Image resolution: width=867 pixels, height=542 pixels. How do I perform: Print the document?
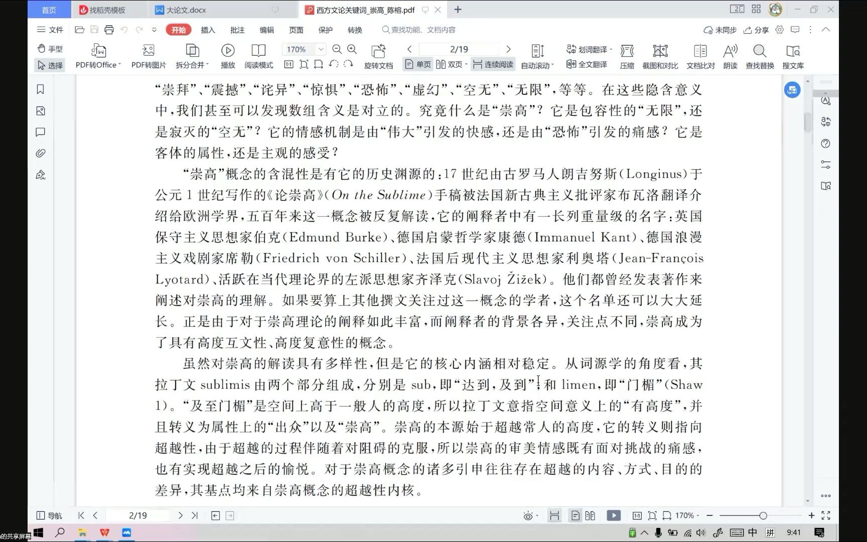coord(109,30)
